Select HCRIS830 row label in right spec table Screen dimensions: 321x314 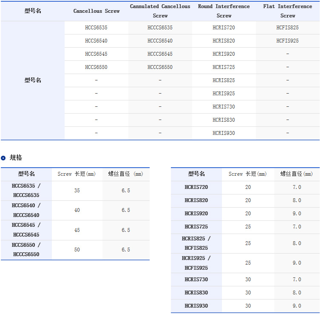click(x=196, y=293)
